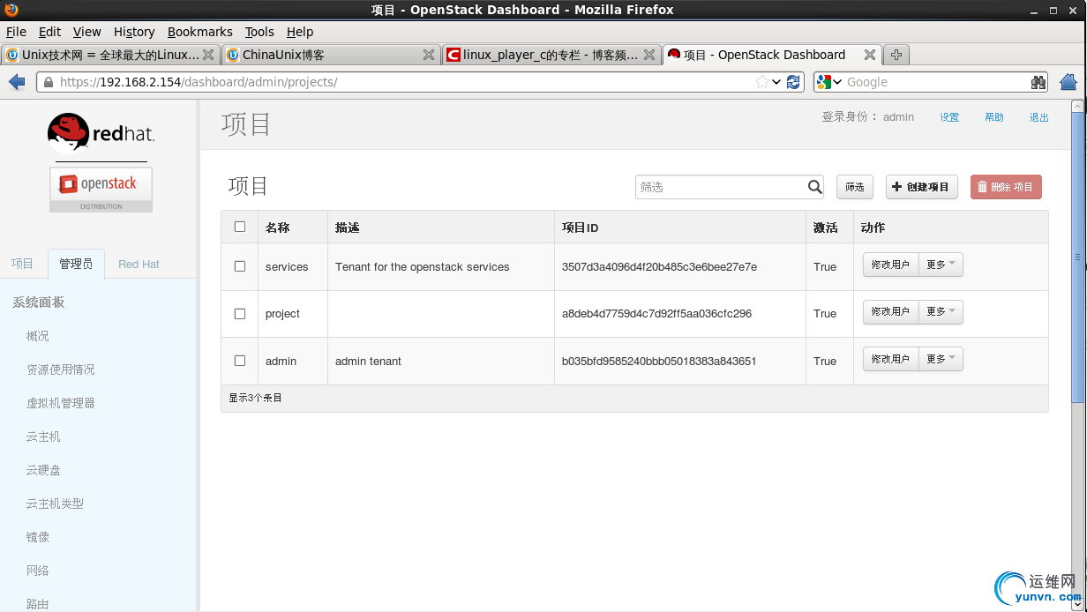Image resolution: width=1087 pixels, height=612 pixels.
Task: Tick the checkbox for project row
Action: click(x=240, y=314)
